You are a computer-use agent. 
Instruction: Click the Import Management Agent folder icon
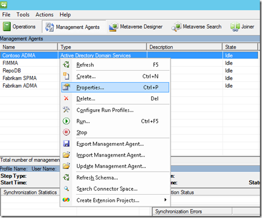point(66,155)
